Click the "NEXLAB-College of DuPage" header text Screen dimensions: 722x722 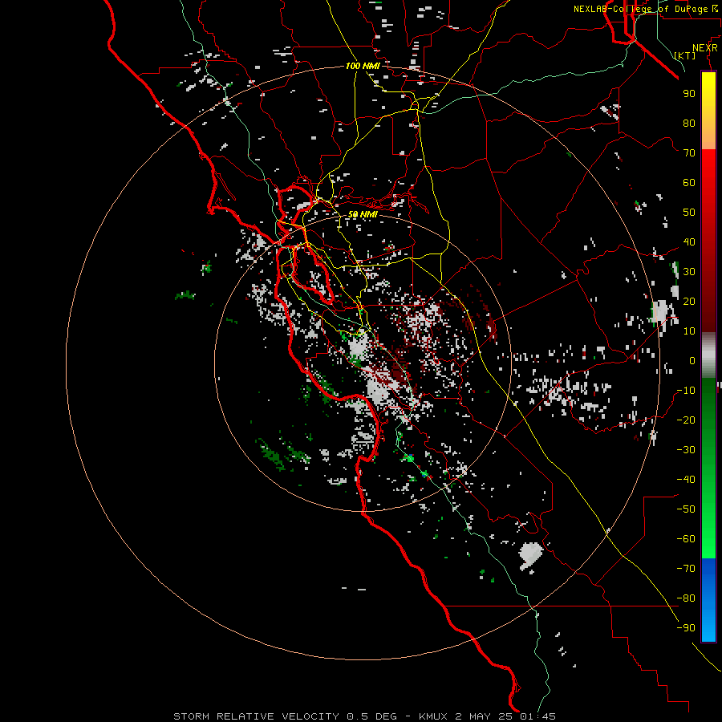pyautogui.click(x=642, y=9)
